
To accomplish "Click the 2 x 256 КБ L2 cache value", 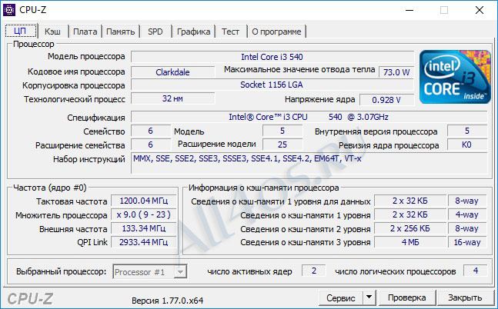I will (x=409, y=228).
